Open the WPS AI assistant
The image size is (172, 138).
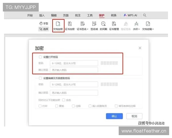130,15
